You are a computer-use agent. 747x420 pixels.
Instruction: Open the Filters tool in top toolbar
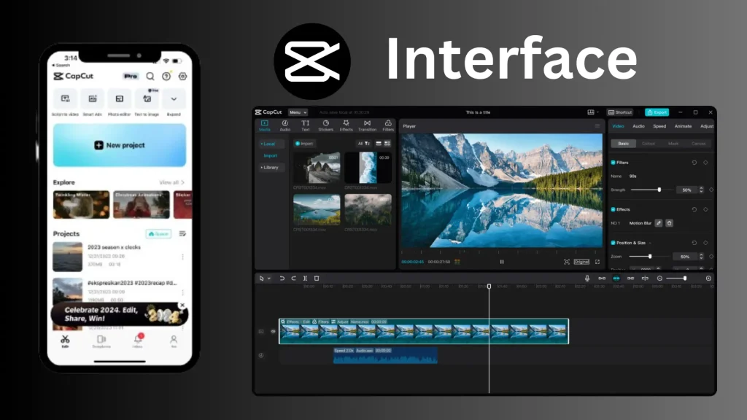[x=388, y=125]
